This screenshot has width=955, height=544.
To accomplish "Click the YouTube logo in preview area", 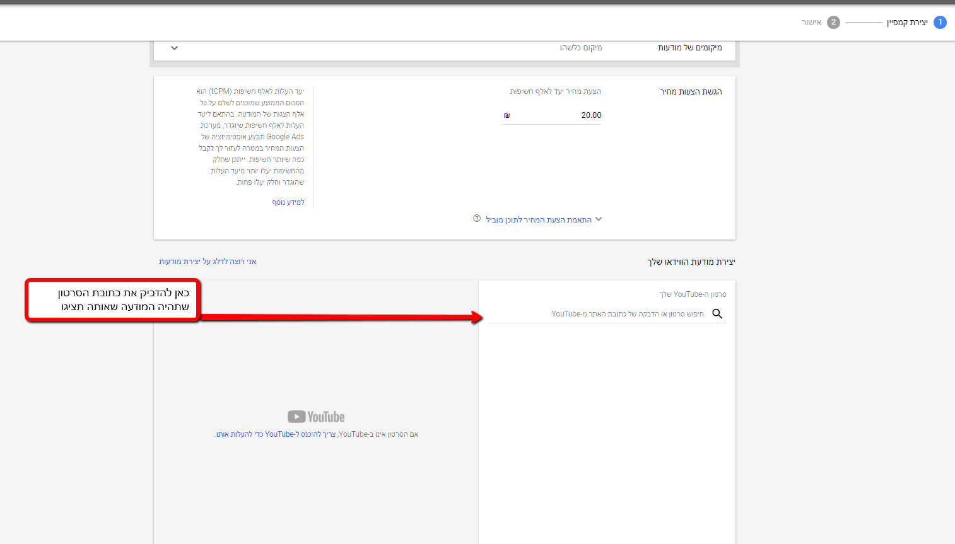I will click(x=316, y=417).
